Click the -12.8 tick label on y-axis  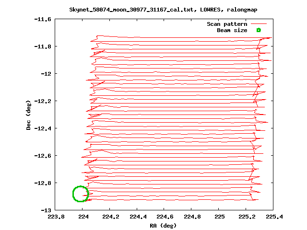(43, 183)
